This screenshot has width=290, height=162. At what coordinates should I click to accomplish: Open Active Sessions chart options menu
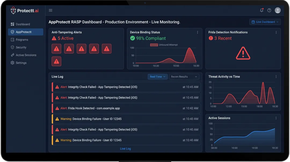(x=276, y=118)
